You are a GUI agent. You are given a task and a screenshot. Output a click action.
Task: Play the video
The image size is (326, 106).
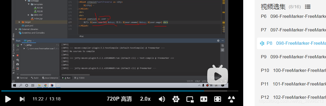point(8,99)
